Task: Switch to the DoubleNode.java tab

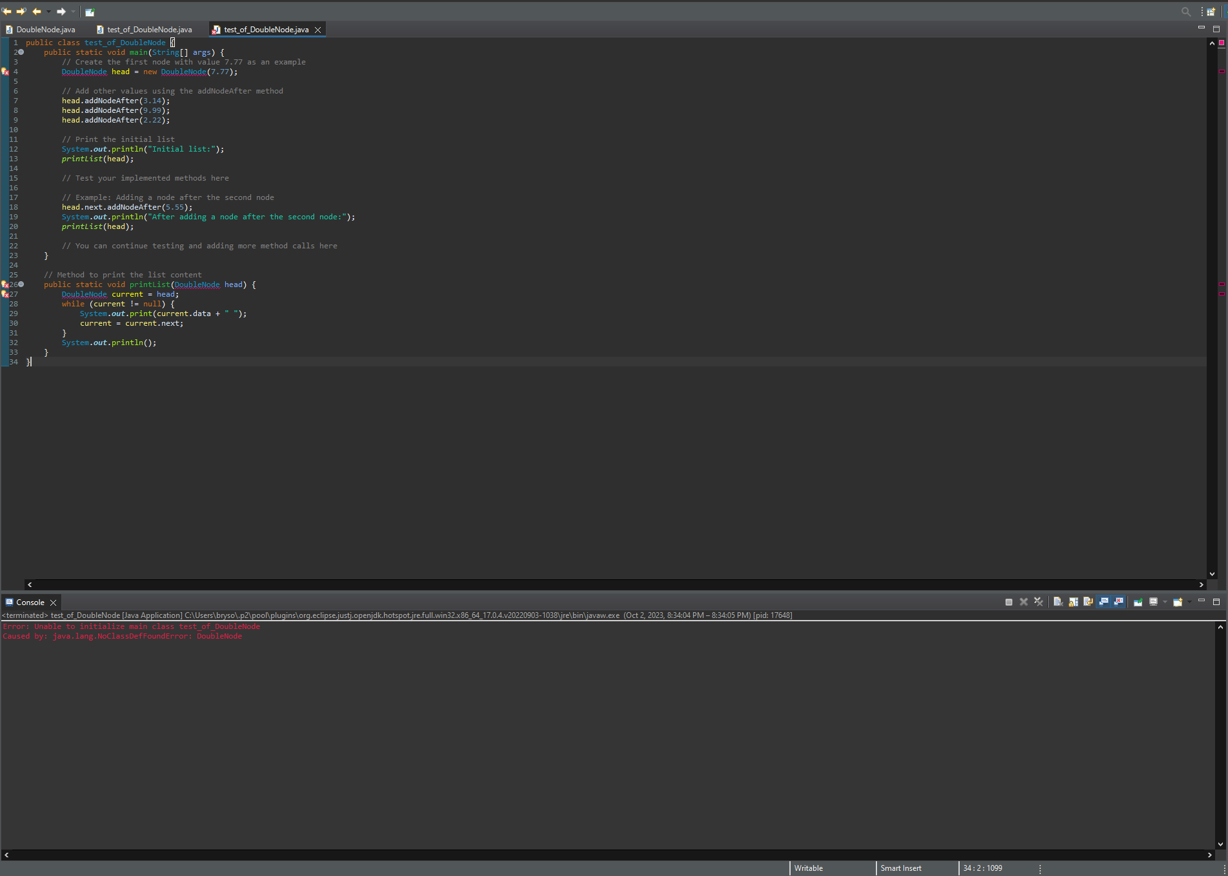Action: click(x=41, y=30)
